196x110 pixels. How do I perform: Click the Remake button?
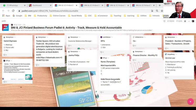pos(171,21)
